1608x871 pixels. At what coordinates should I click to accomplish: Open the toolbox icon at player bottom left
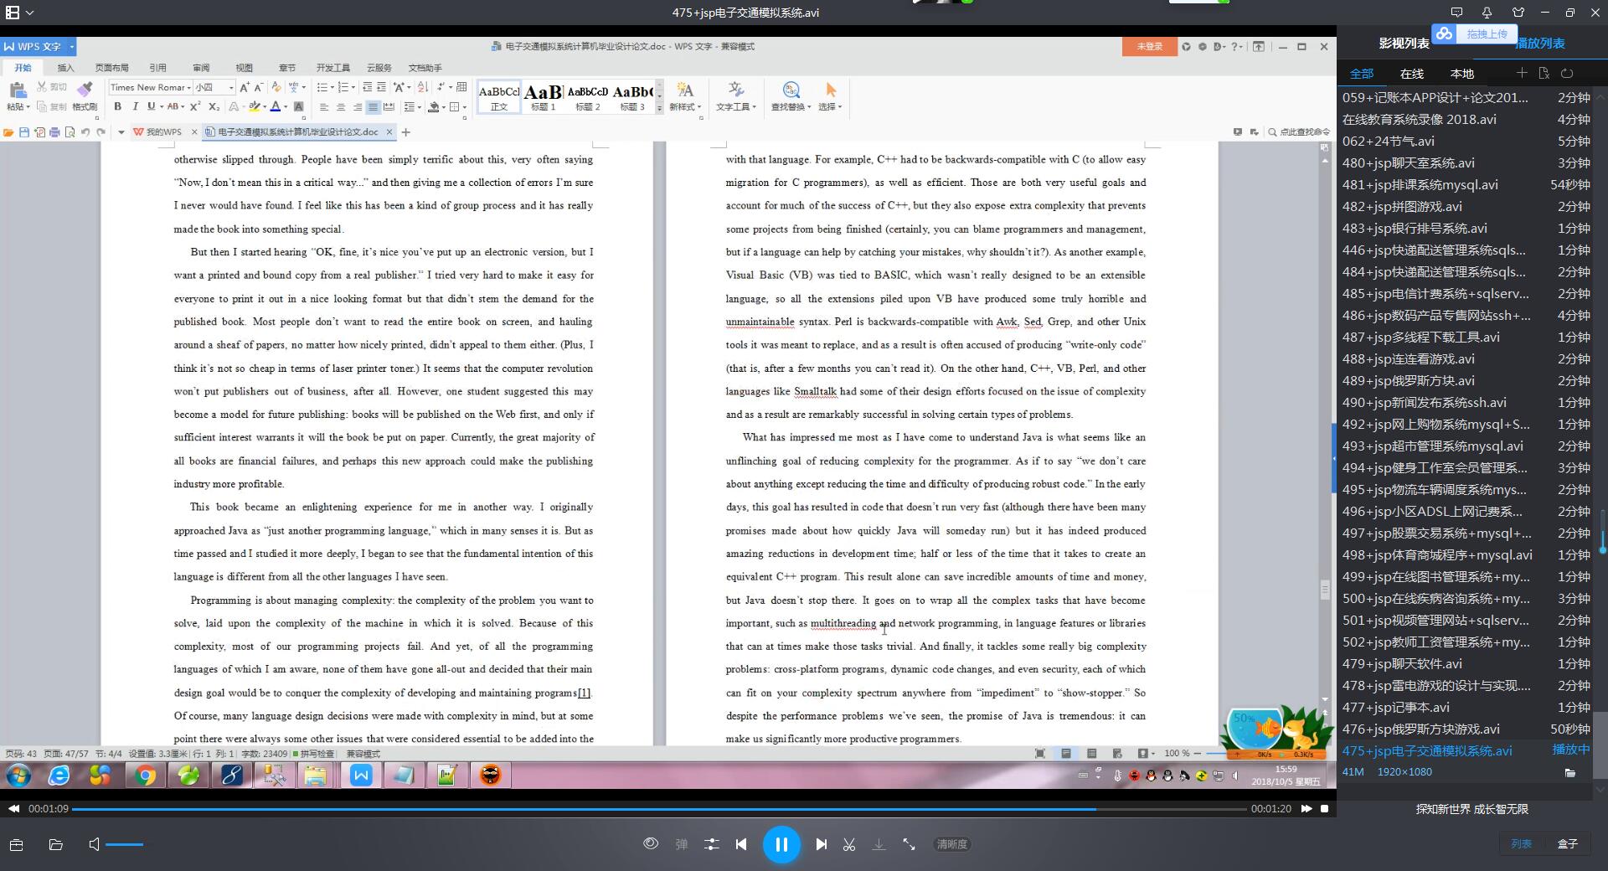click(17, 844)
